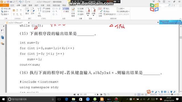Open the 325.87% zoom level dropdown

click(x=160, y=94)
